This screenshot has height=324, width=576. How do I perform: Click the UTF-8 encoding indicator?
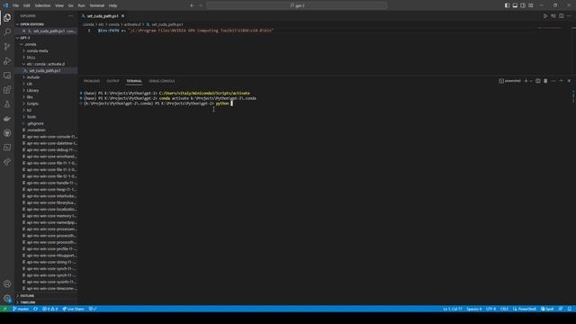pos(490,309)
